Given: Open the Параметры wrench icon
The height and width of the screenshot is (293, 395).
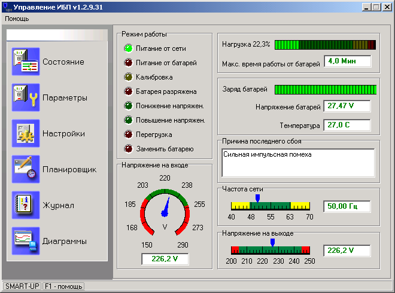Looking at the screenshot, I should (x=26, y=98).
